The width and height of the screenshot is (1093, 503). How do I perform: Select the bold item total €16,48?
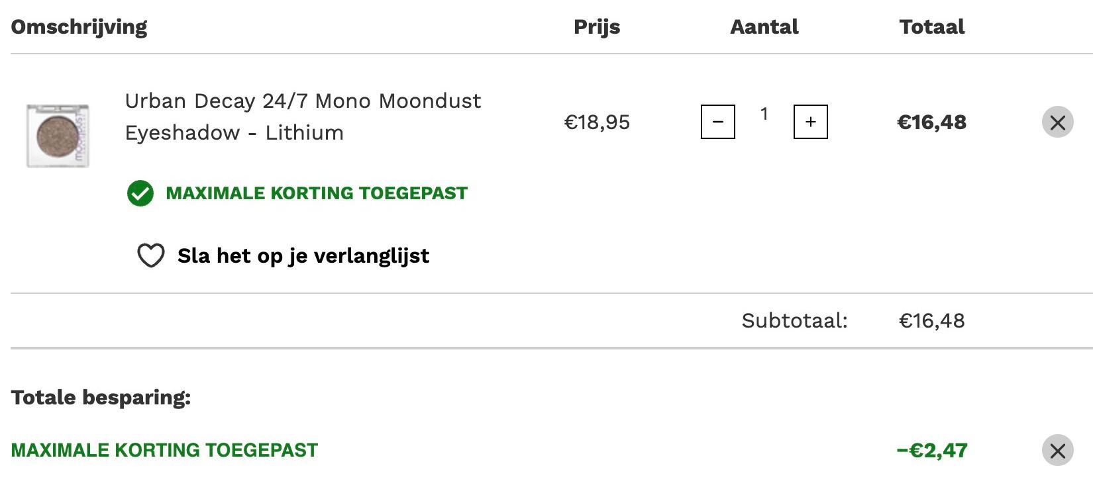931,122
